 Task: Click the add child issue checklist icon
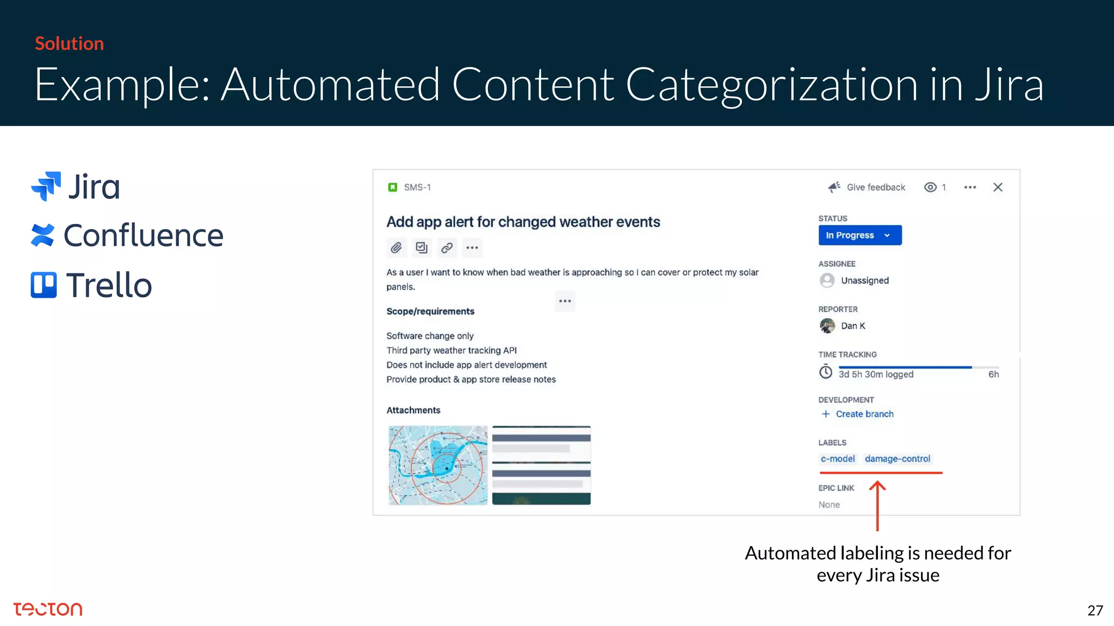point(422,248)
